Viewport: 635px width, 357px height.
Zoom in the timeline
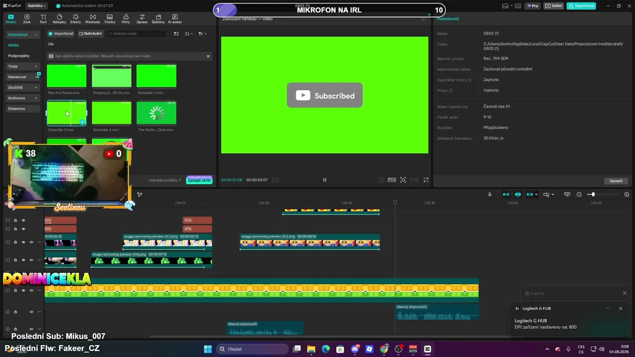click(627, 194)
